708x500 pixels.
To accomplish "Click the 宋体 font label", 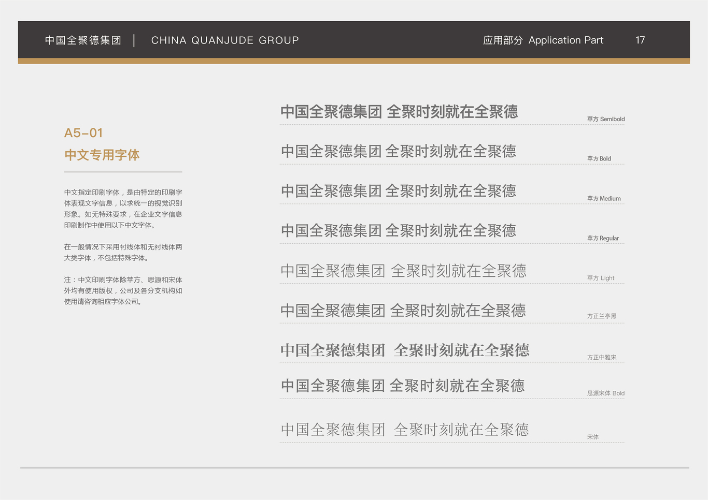I will coord(593,437).
